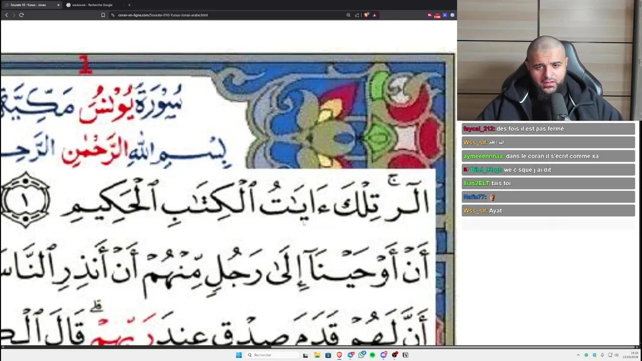Open File Explorer from the taskbar

317,355
